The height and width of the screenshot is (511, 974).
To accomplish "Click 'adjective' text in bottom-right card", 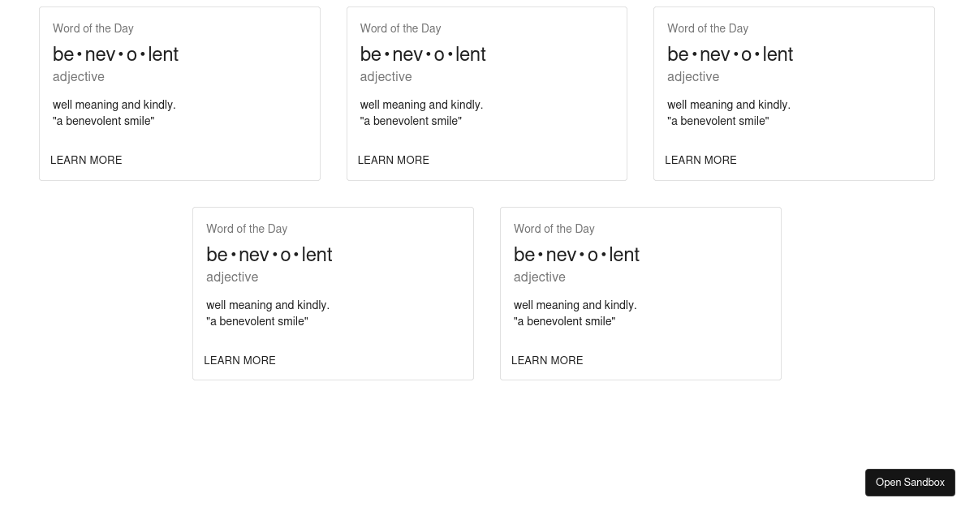I will [540, 277].
